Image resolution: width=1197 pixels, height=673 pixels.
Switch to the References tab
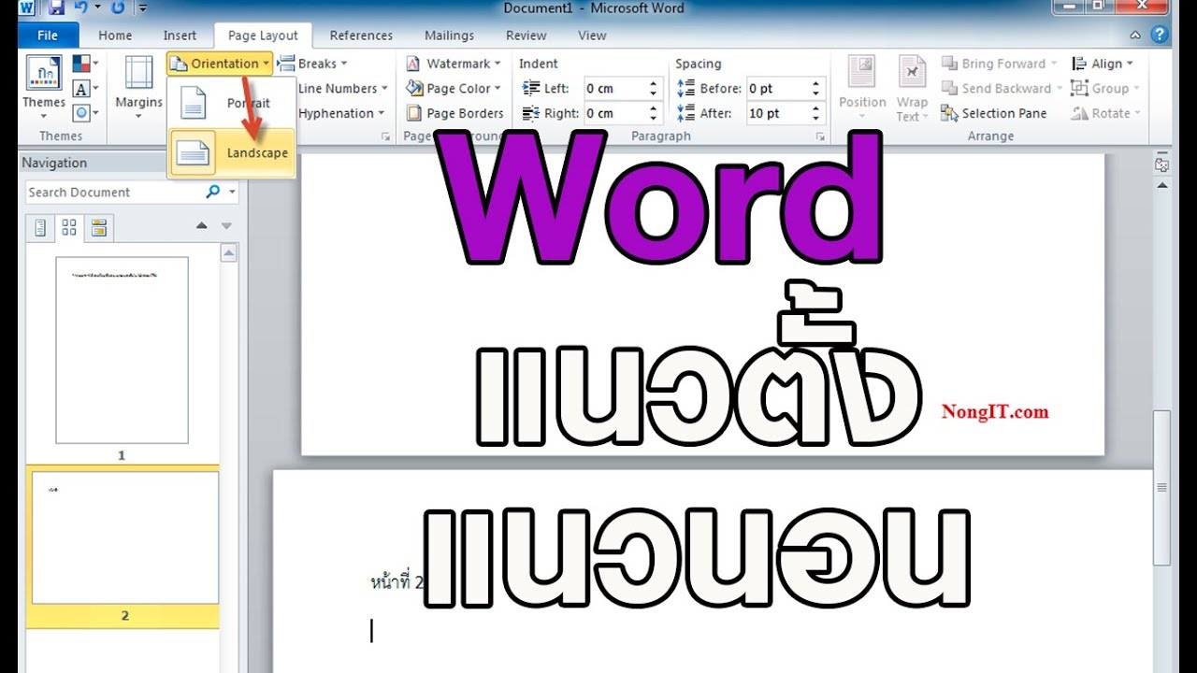(x=361, y=36)
